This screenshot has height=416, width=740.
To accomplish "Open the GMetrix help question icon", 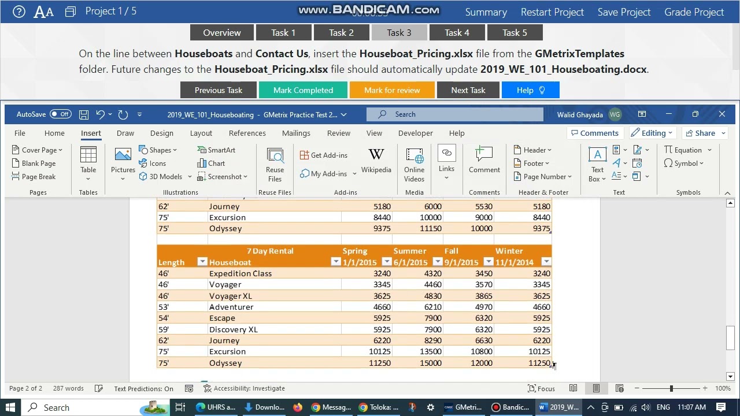I will (19, 12).
